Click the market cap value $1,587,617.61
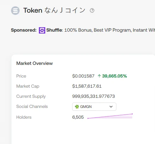Screen dimensions: 155x144 (x=87, y=86)
